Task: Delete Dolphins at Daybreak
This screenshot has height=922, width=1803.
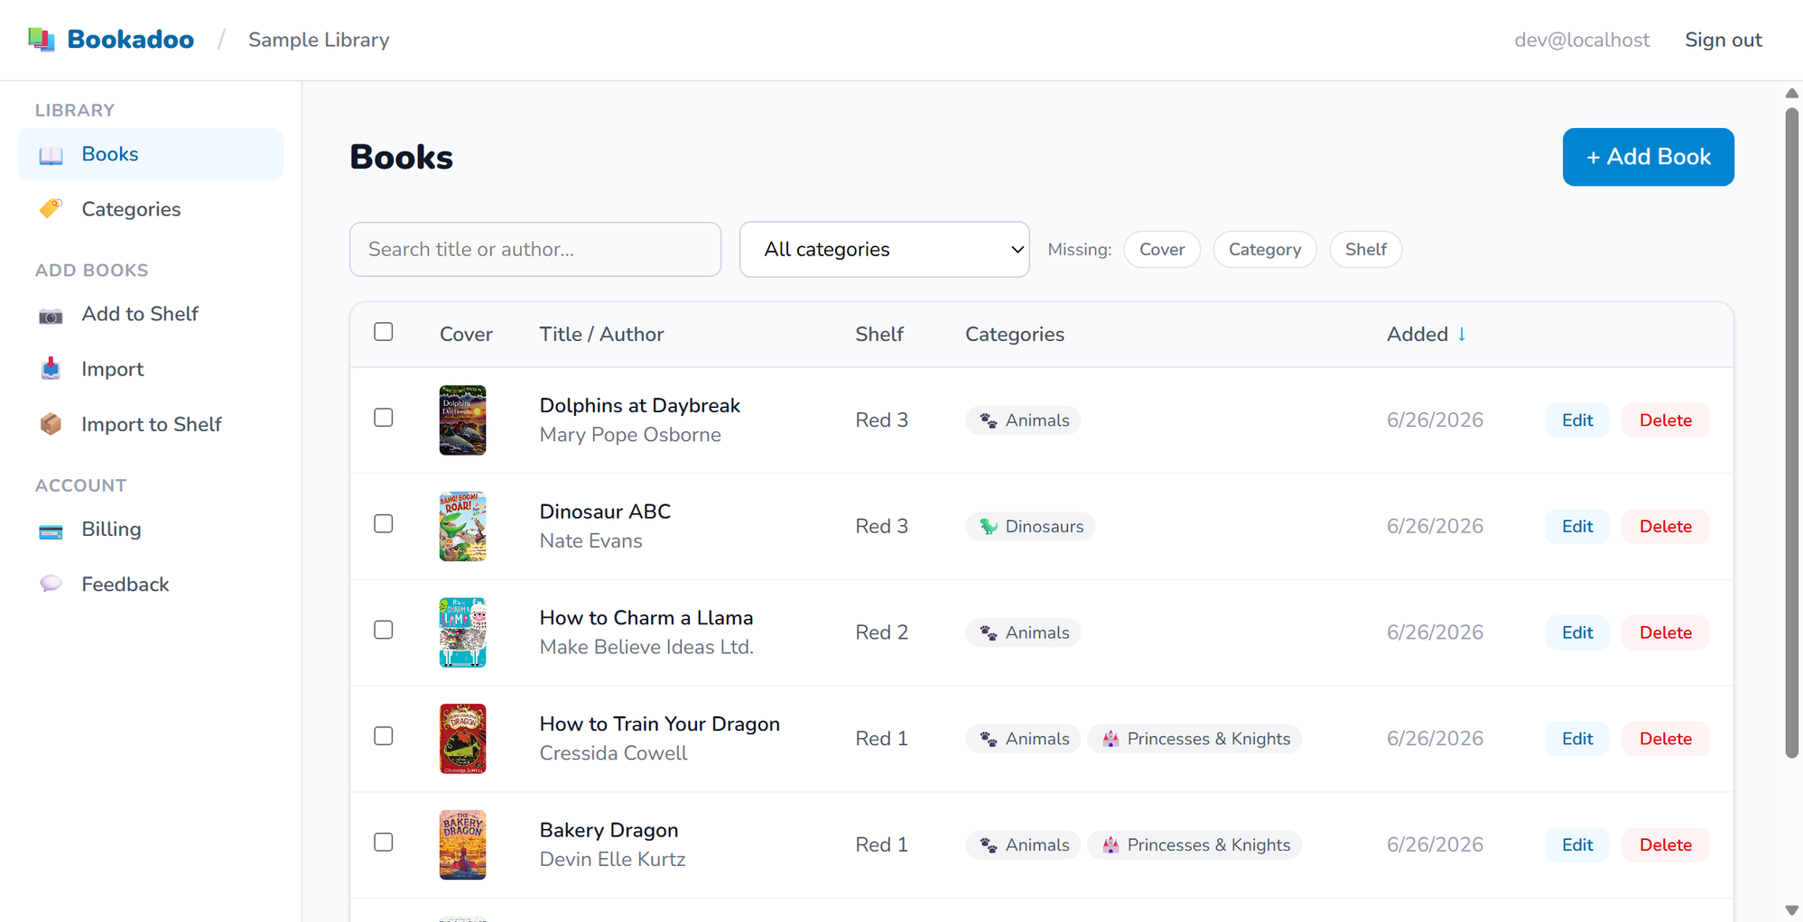Action: tap(1666, 420)
